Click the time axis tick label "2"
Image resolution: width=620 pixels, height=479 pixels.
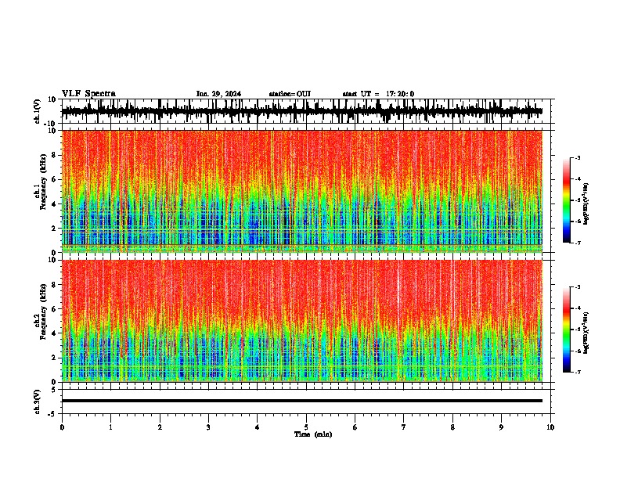point(160,427)
